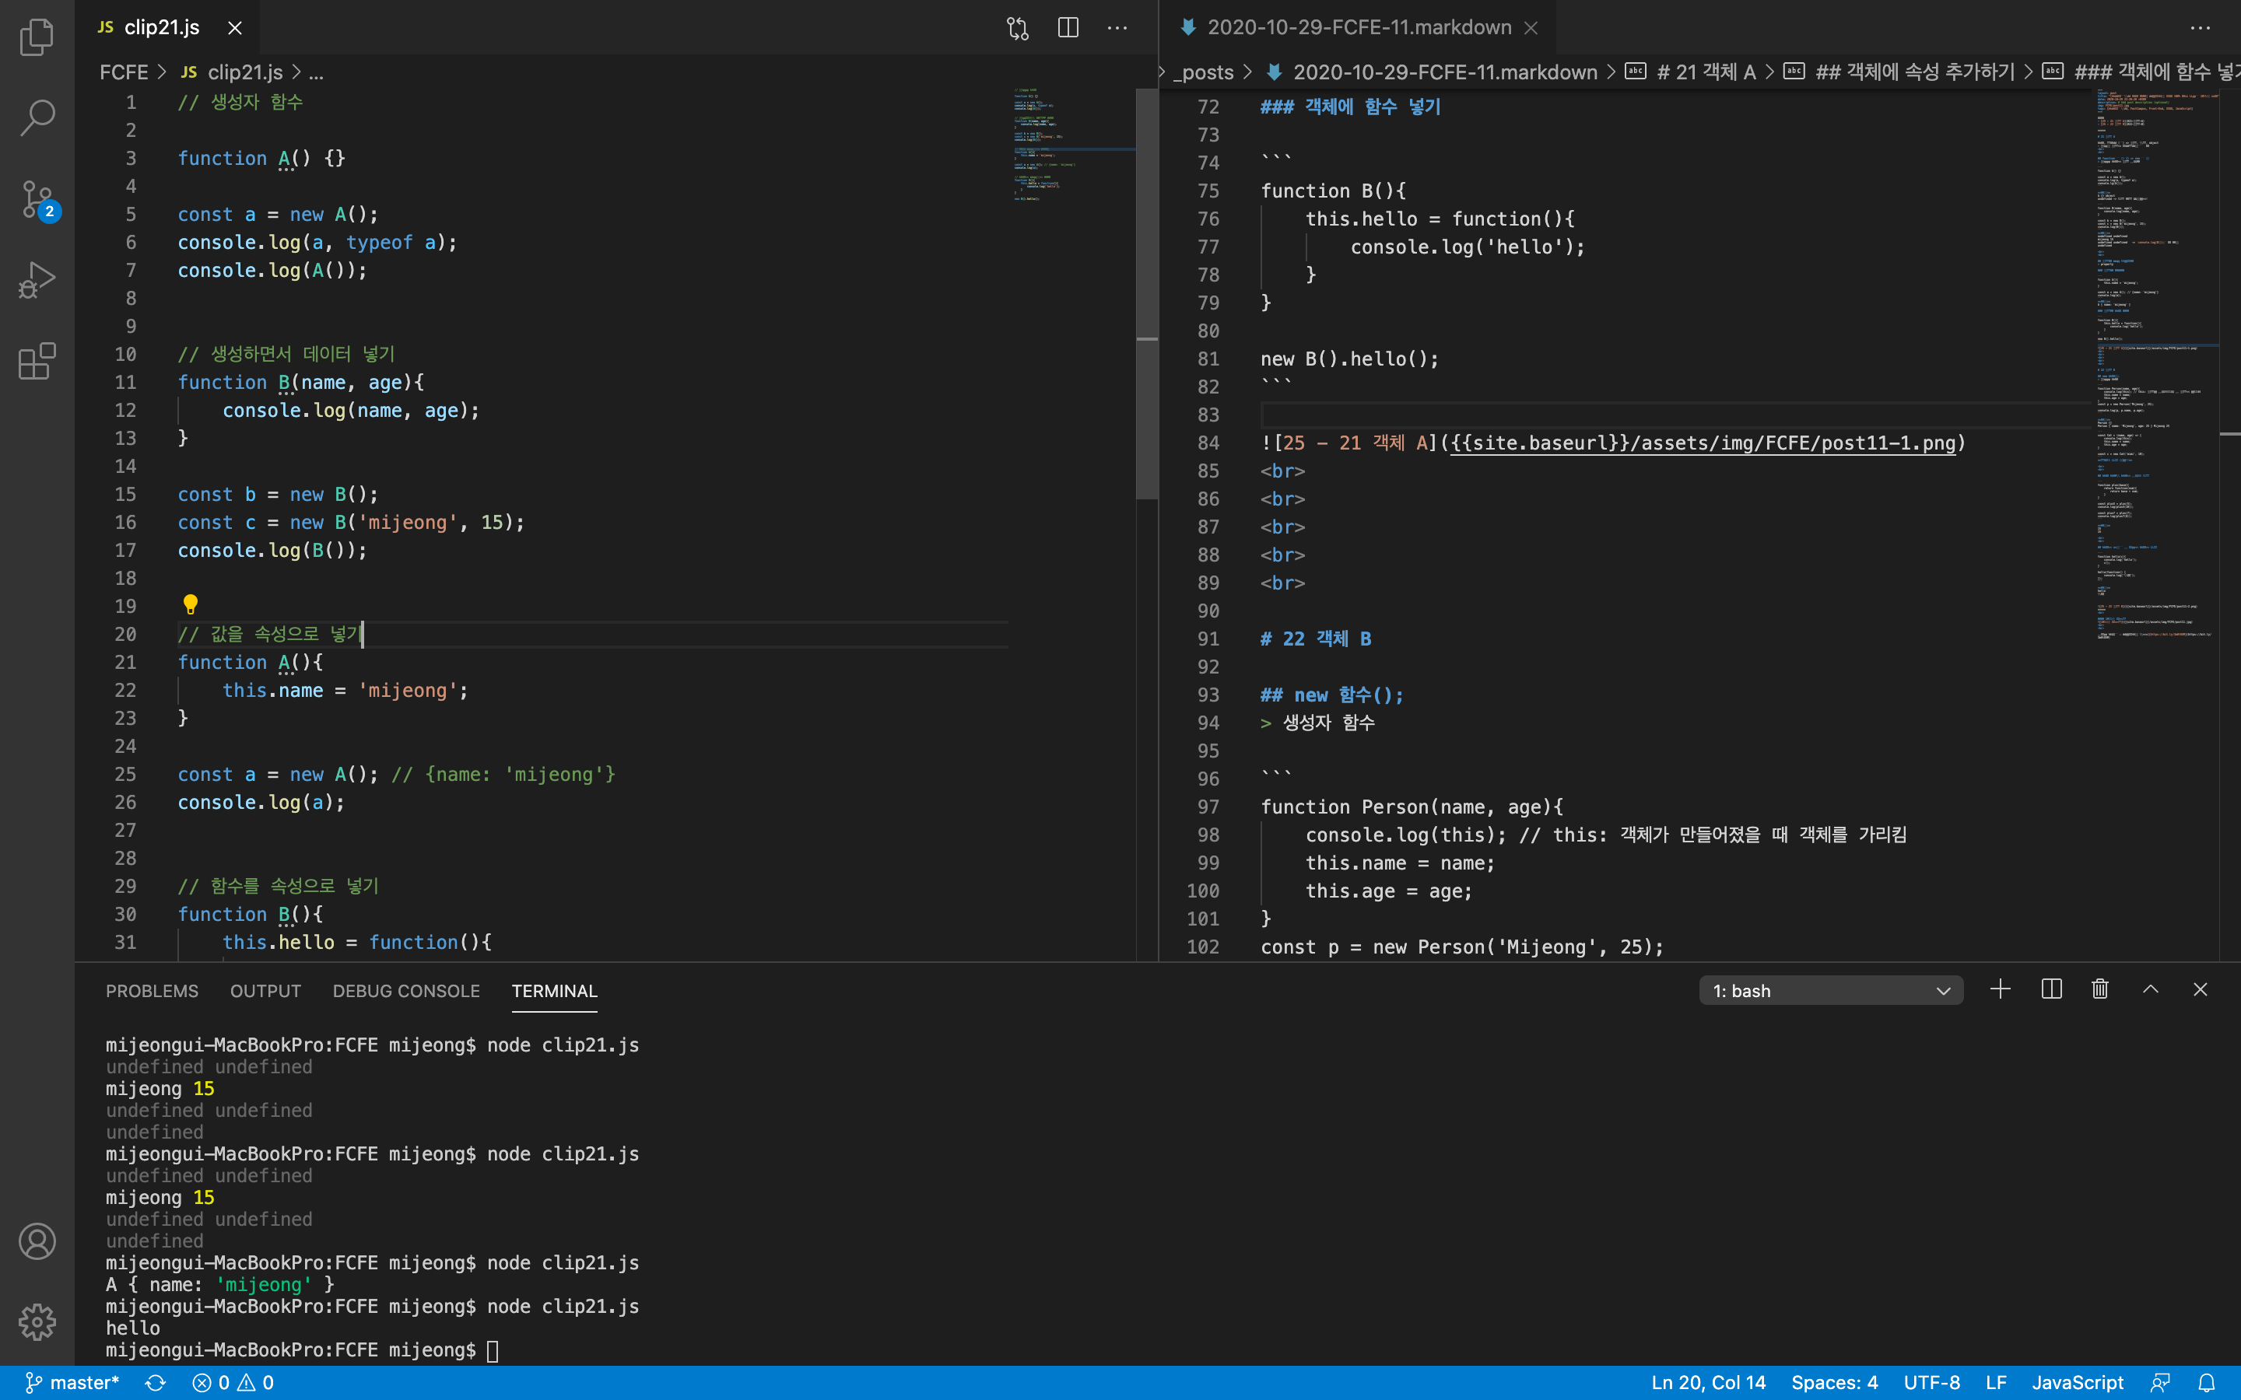Image resolution: width=2241 pixels, height=1400 pixels.
Task: Maximize the panel with up chevron
Action: 2150,989
